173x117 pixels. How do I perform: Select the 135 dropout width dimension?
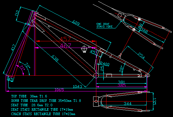(x=155, y=102)
